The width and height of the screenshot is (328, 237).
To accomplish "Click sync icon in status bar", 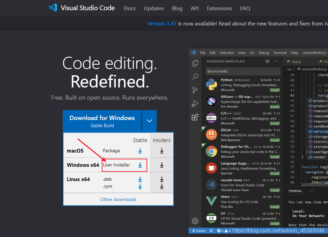I will pos(211,231).
